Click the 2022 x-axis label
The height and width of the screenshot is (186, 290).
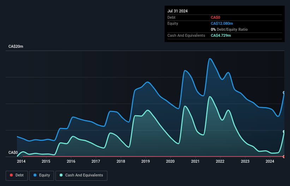(x=220, y=161)
